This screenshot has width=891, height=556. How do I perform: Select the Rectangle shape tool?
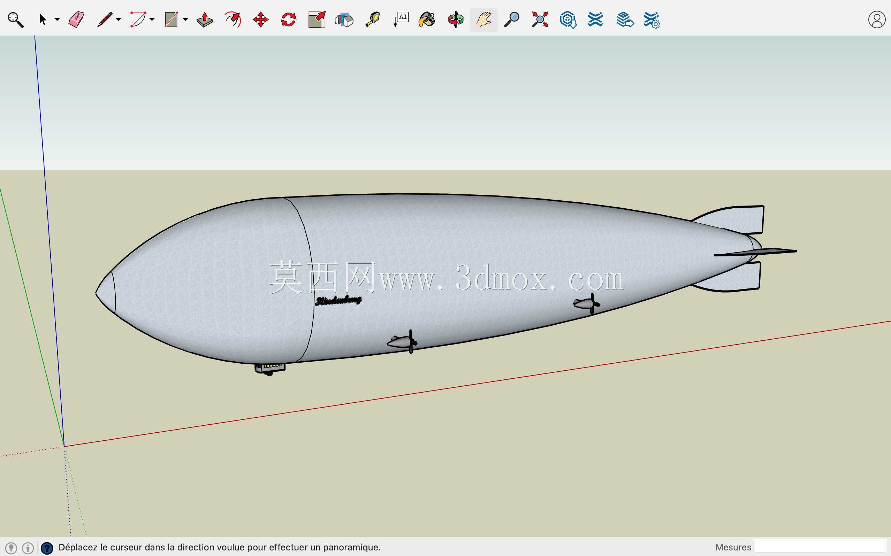pos(171,20)
